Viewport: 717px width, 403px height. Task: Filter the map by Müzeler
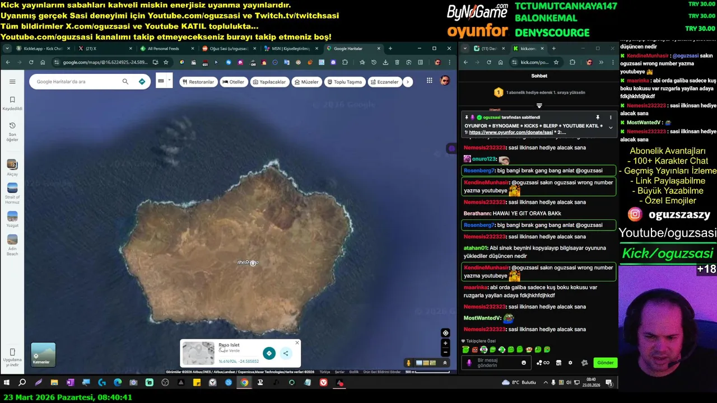tap(306, 82)
